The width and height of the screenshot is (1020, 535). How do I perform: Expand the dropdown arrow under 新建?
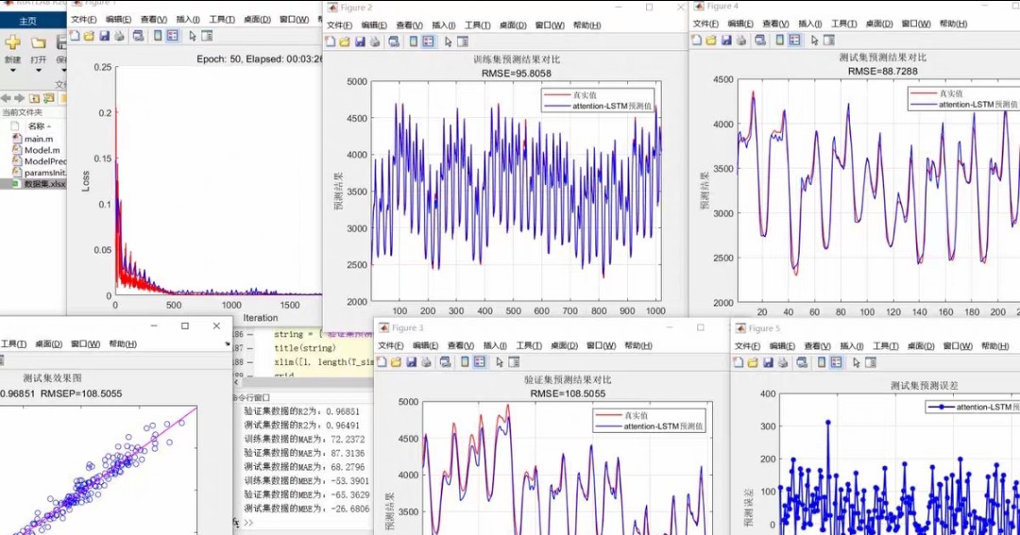coord(12,70)
